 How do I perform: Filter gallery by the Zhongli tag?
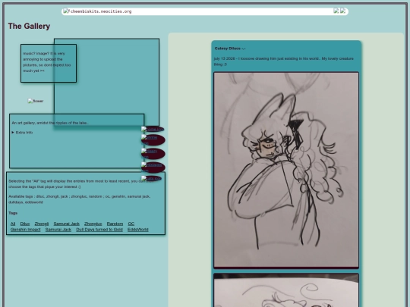(42, 224)
